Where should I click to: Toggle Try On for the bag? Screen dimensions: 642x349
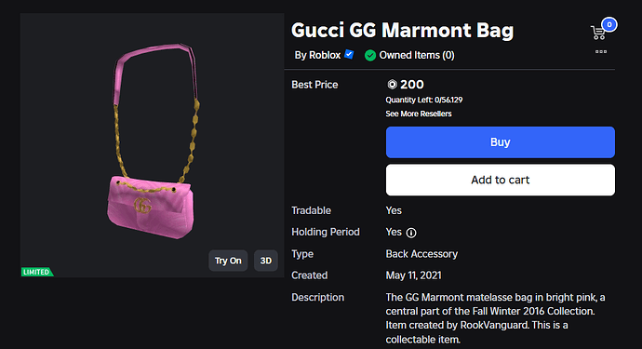click(228, 261)
